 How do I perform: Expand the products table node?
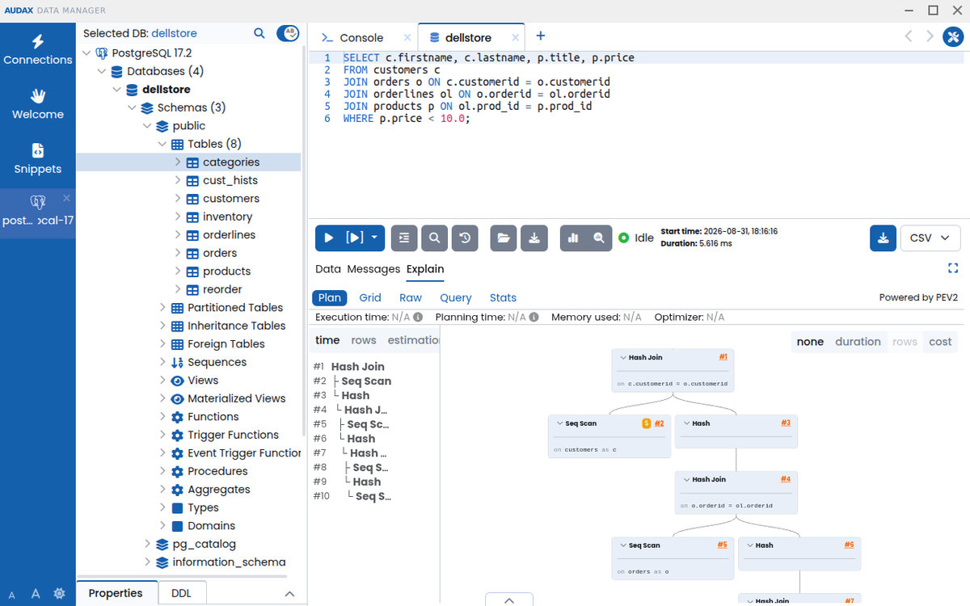pyautogui.click(x=178, y=271)
